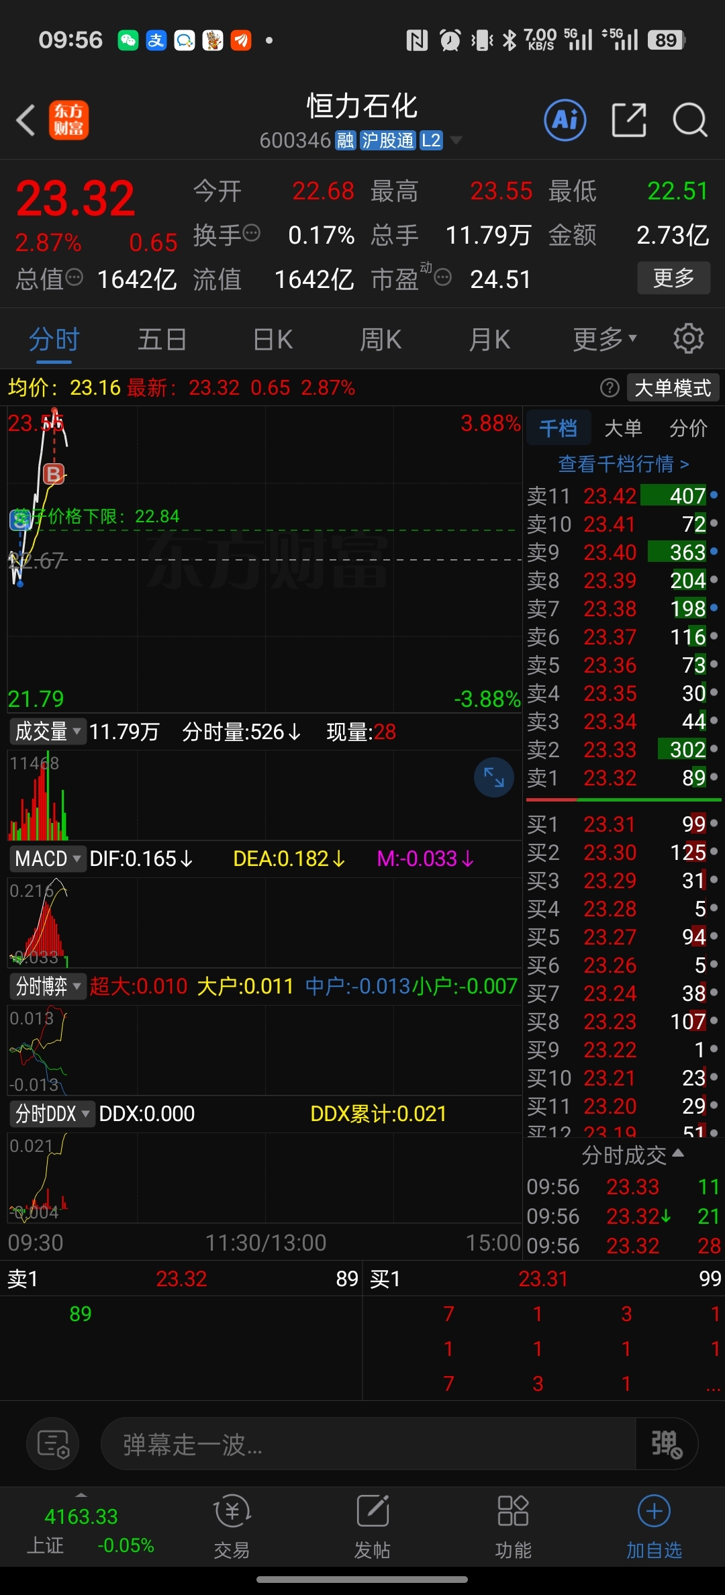Tap the 弹幕走一波 input field

point(368,1443)
